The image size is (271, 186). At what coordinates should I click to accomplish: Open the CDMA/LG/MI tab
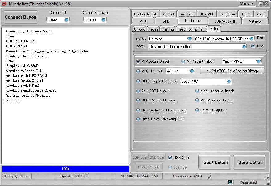tap(224, 21)
